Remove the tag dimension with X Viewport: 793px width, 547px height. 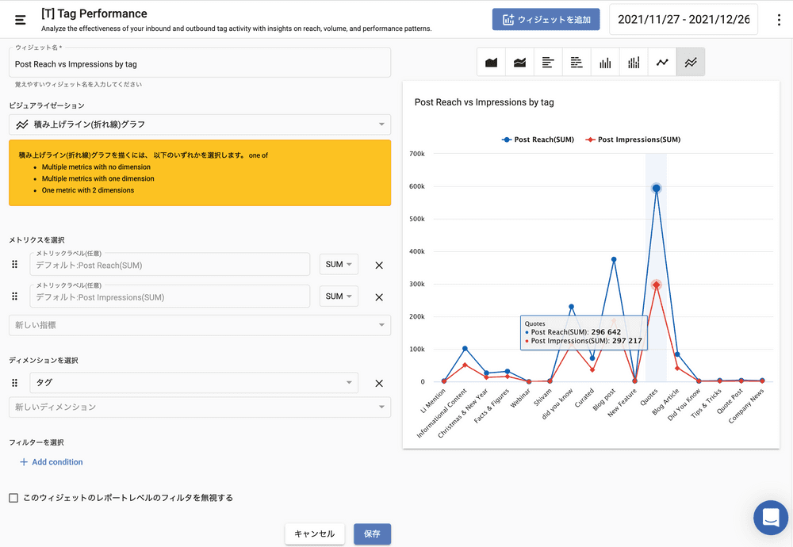click(379, 384)
